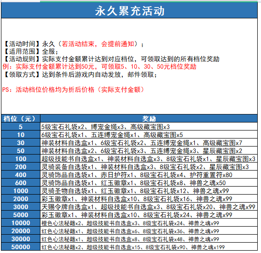Select the tier cell 30000

click(21, 239)
